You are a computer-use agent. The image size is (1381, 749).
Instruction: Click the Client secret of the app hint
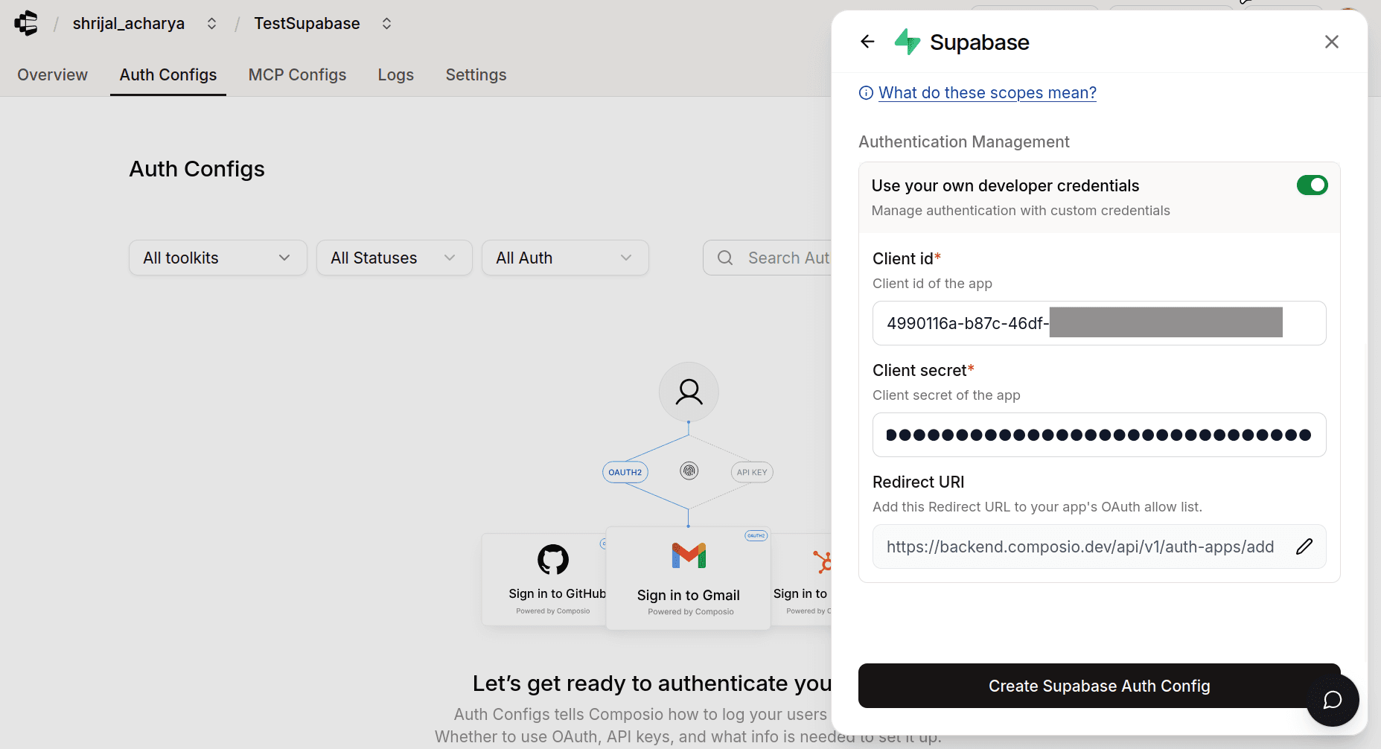click(x=946, y=395)
